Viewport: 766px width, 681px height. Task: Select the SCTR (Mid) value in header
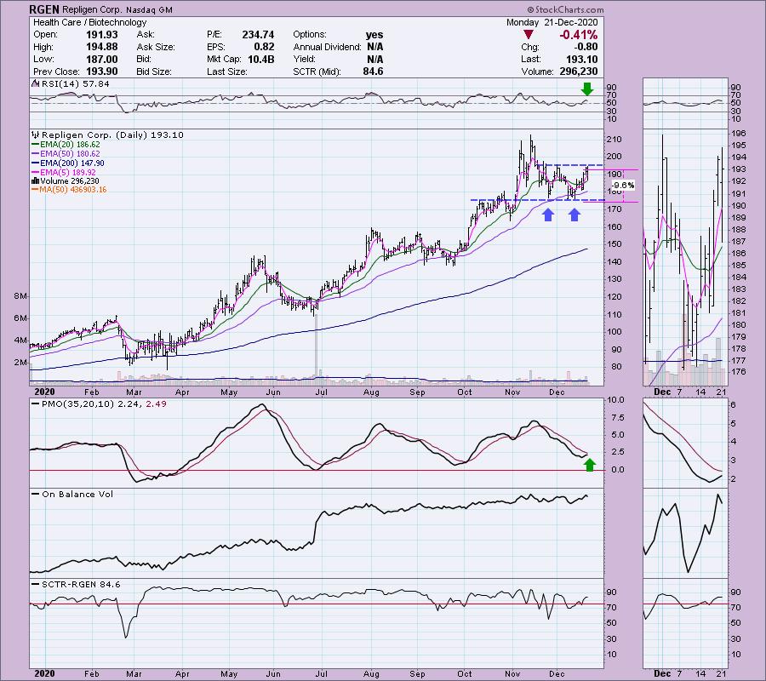(x=374, y=72)
